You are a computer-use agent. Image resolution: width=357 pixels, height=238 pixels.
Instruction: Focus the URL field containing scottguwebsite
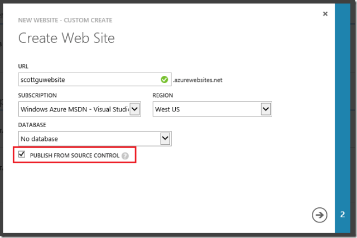(x=86, y=80)
